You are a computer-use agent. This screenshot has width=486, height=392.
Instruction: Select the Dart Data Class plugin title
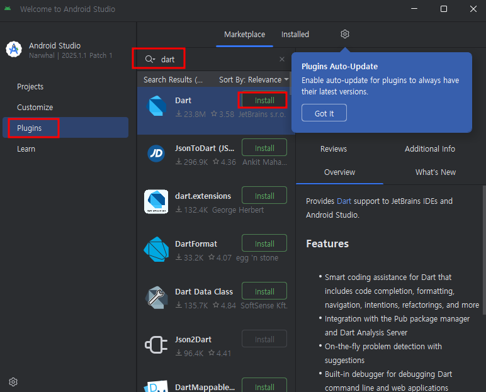coord(204,291)
